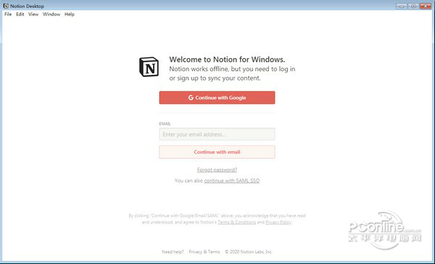Click the Notion logo icon
The width and height of the screenshot is (435, 264).
(x=149, y=67)
